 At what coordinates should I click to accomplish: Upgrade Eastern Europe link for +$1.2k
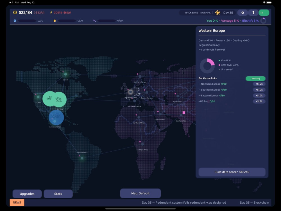259,95
